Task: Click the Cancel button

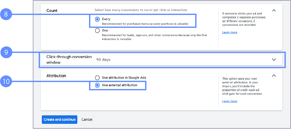Action: click(87, 119)
